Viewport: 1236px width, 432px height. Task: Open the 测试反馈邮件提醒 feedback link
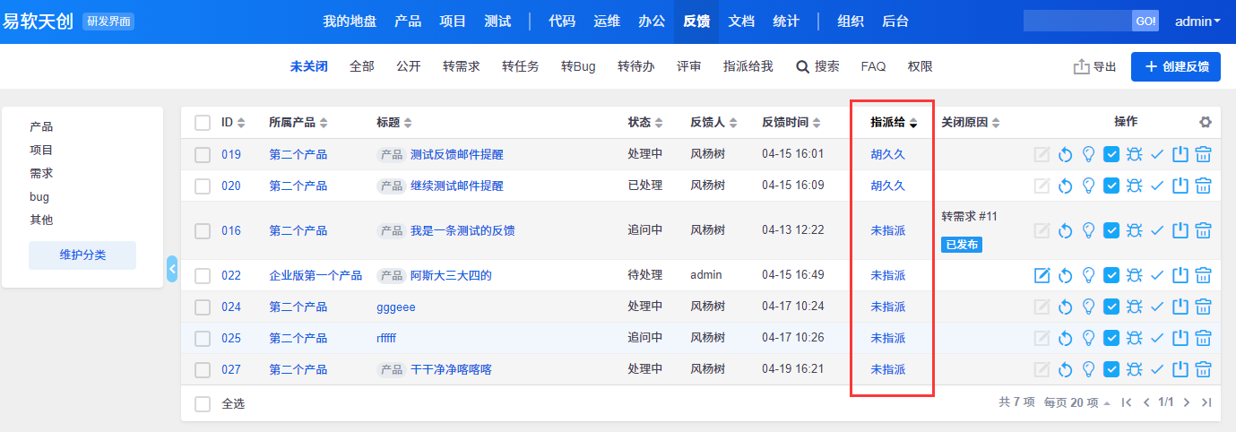click(x=456, y=154)
